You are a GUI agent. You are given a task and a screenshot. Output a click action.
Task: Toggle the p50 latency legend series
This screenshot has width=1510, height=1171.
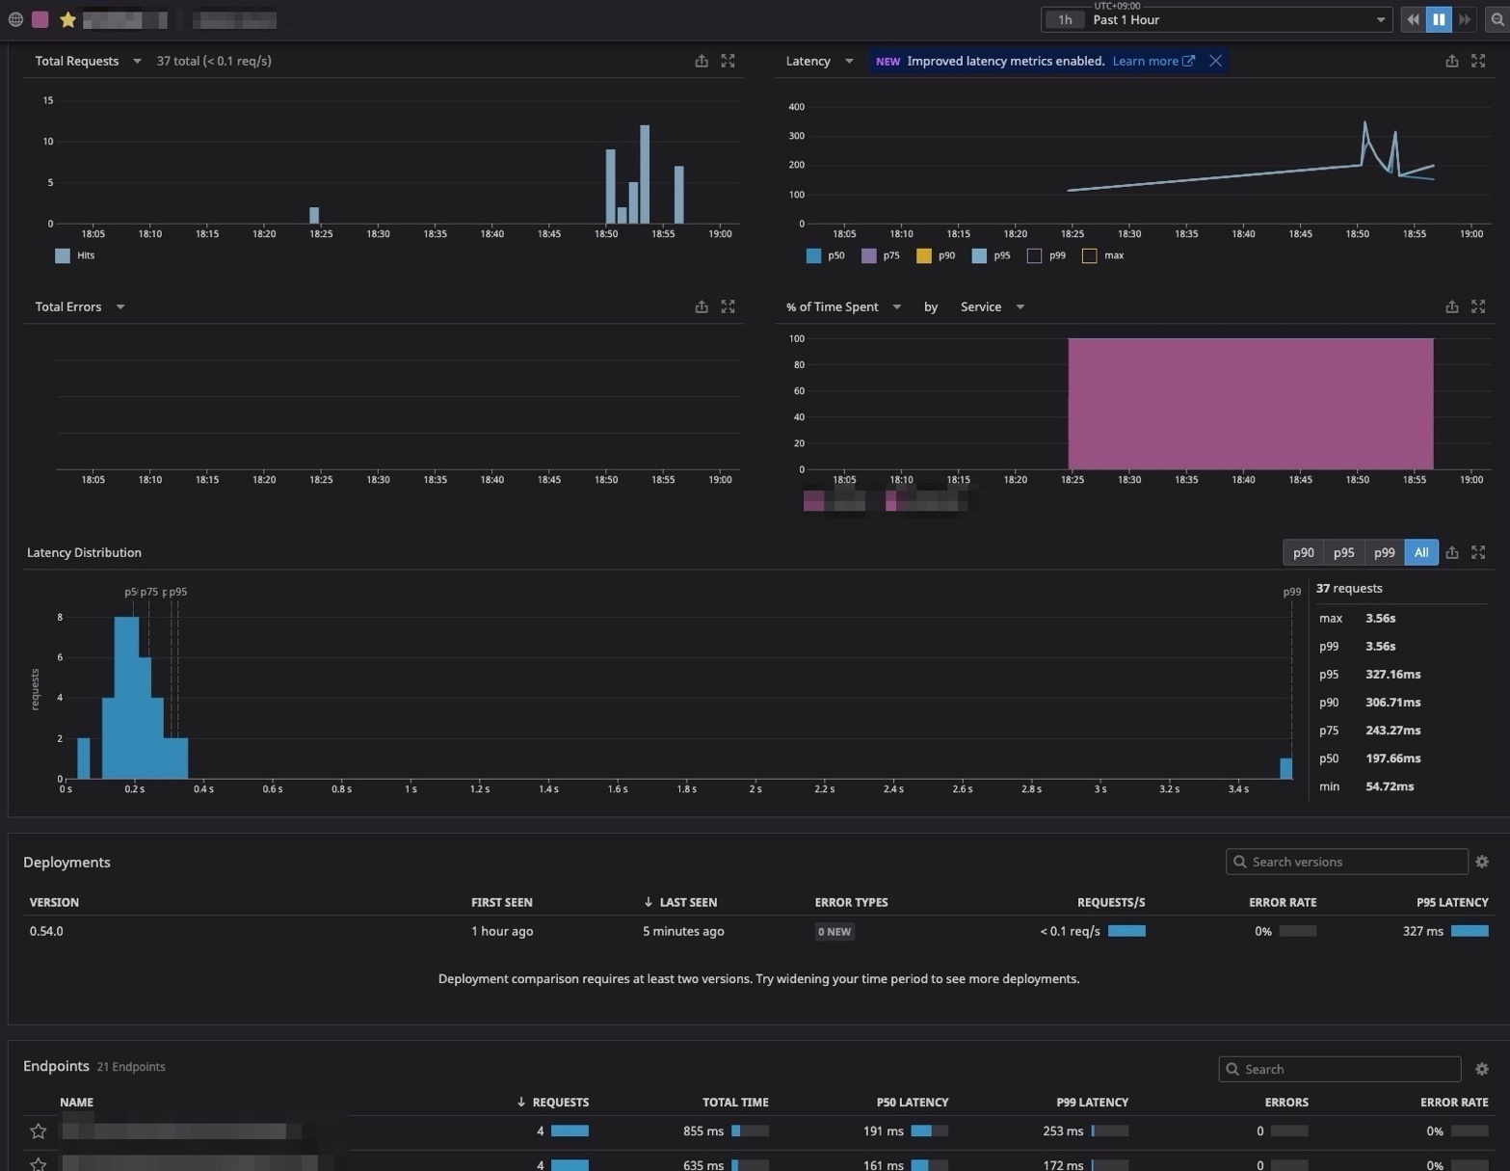pyautogui.click(x=814, y=255)
